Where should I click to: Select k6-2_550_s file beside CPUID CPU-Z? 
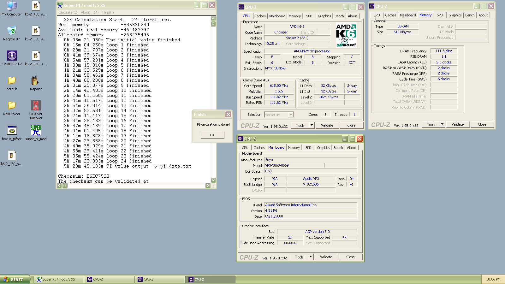(x=36, y=58)
